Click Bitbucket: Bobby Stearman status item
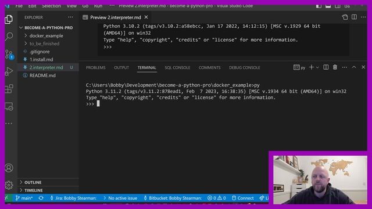Viewport: 372px width, 209px height. [x=173, y=198]
